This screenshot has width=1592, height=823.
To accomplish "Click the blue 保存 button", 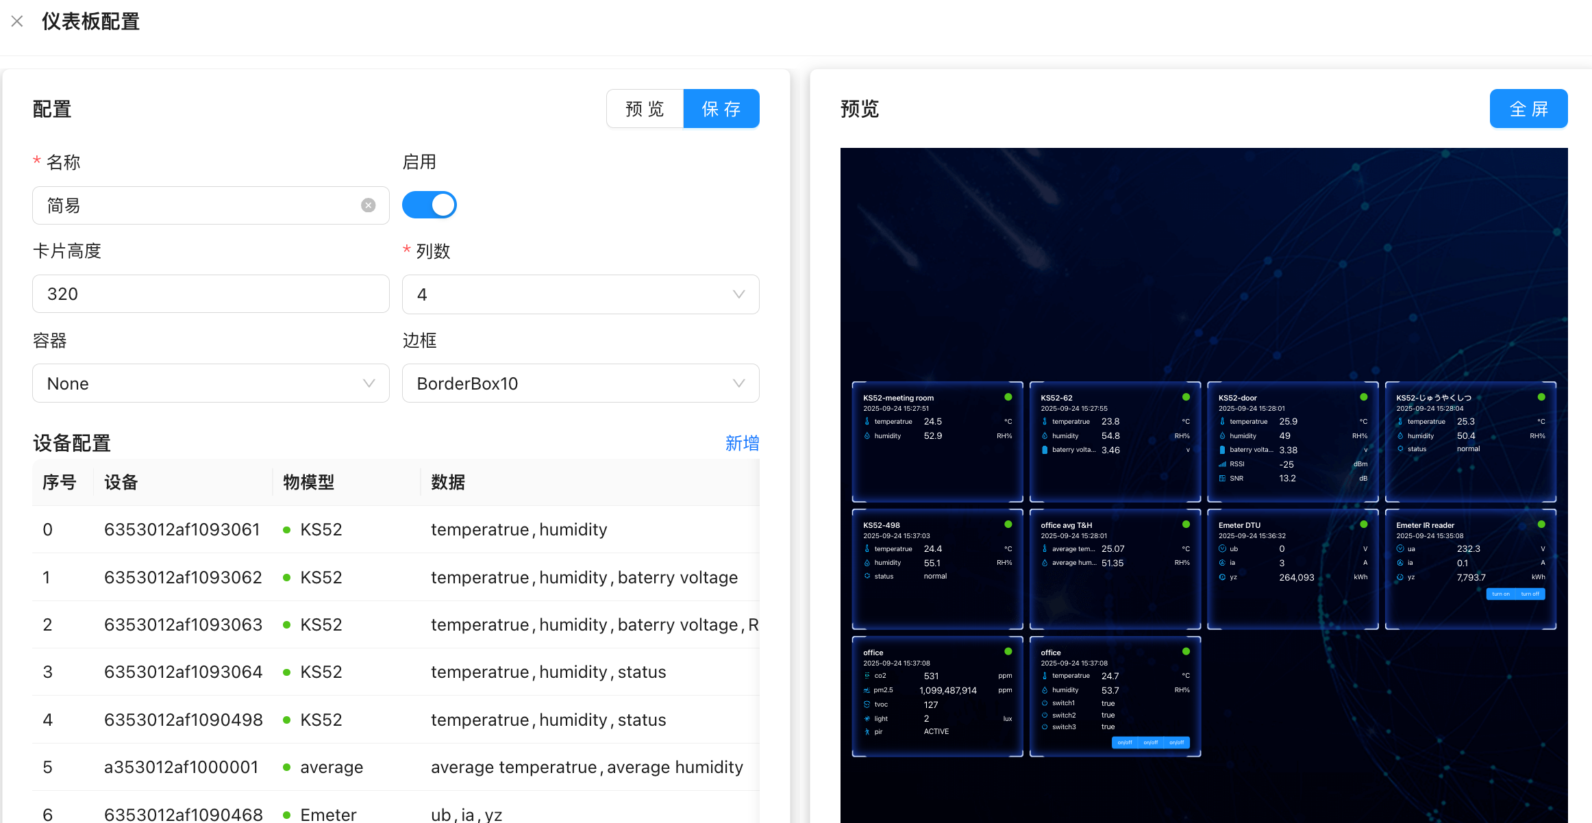I will 721,109.
